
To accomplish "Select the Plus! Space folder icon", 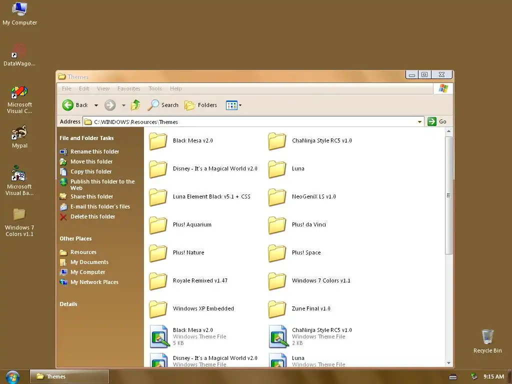I will [277, 253].
